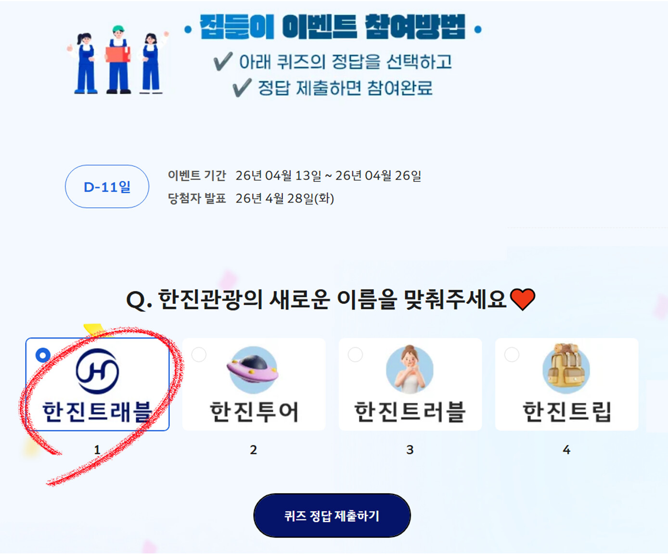
Task: Click the backpack icon
Action: pyautogui.click(x=566, y=368)
